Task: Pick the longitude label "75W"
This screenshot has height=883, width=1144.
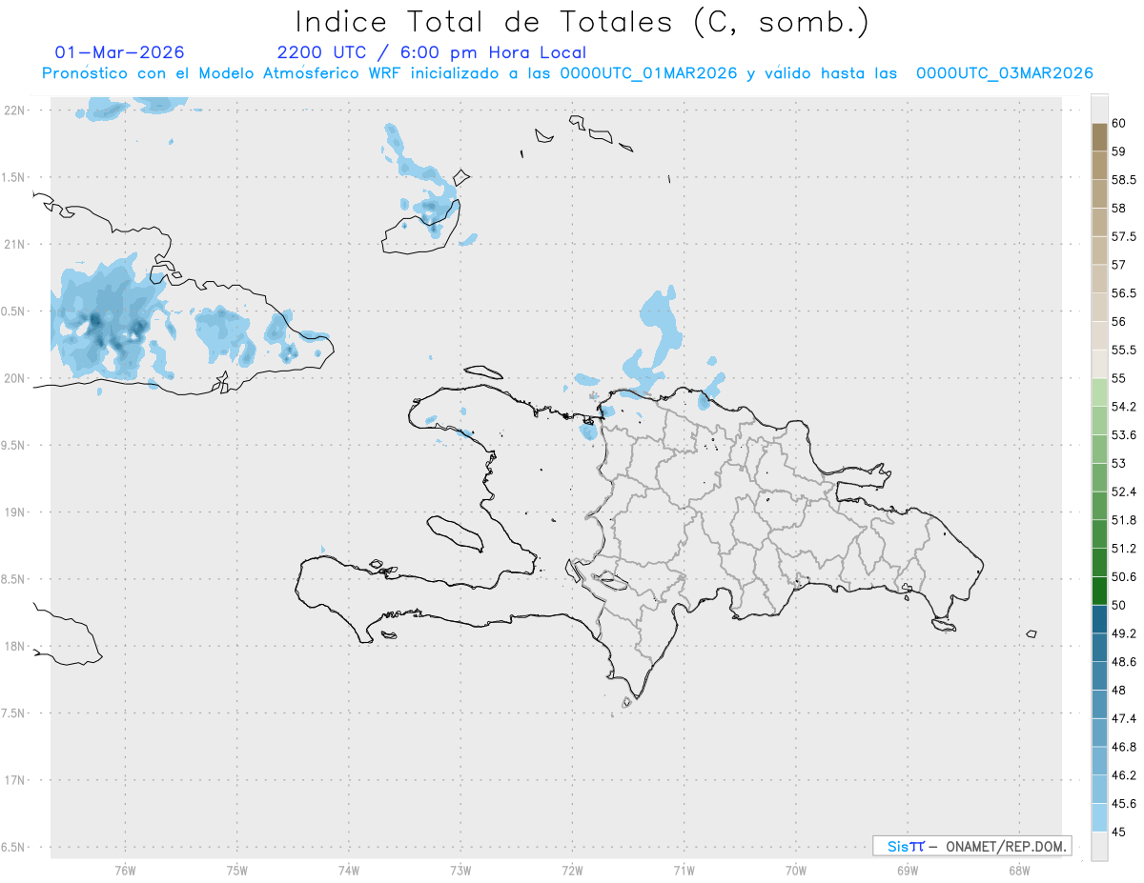Action: [x=237, y=871]
